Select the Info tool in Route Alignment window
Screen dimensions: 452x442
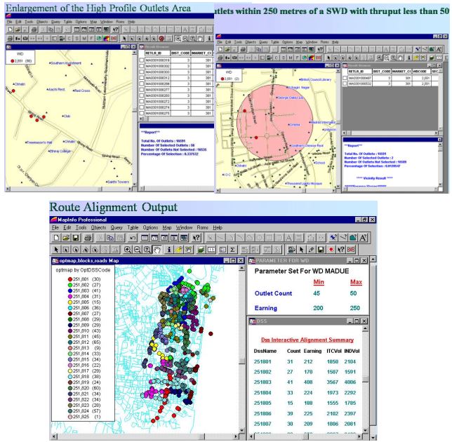169,250
